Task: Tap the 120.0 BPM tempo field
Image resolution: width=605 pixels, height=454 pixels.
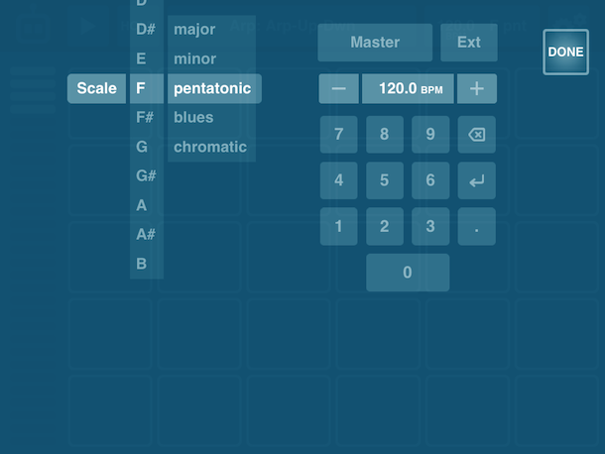Action: click(x=410, y=88)
